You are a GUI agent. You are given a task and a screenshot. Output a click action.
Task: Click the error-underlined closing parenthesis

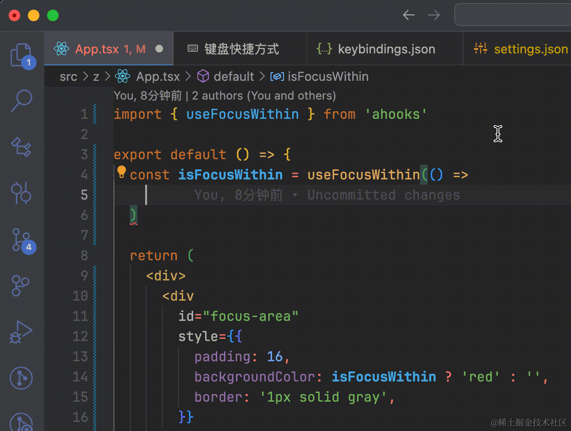point(133,215)
